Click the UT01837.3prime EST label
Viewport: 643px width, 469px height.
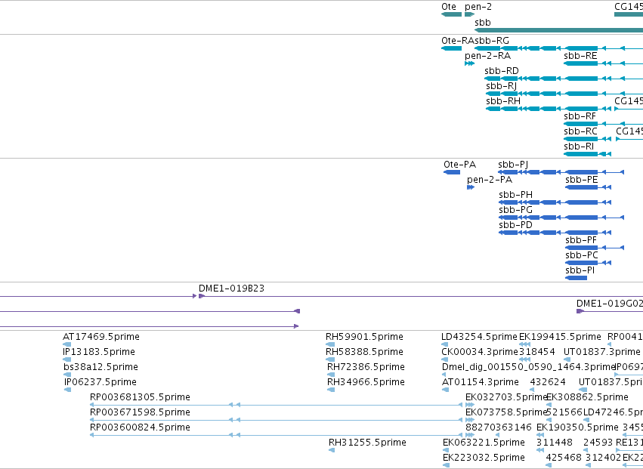coord(602,352)
